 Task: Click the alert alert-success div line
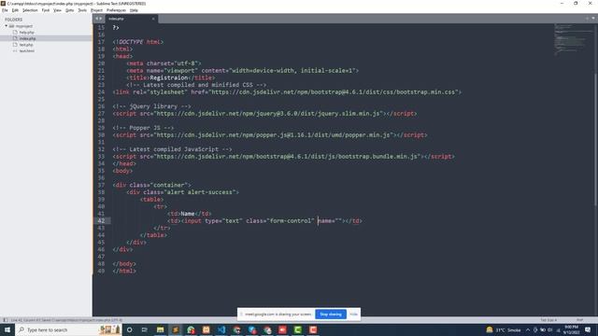183,192
